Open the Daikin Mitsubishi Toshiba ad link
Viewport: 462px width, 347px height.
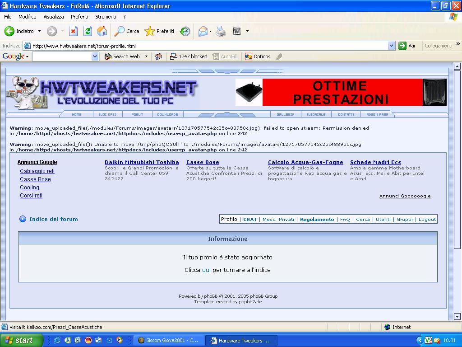click(x=142, y=162)
